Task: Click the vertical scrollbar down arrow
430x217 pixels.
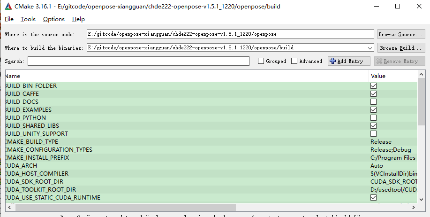Action: click(x=422, y=200)
